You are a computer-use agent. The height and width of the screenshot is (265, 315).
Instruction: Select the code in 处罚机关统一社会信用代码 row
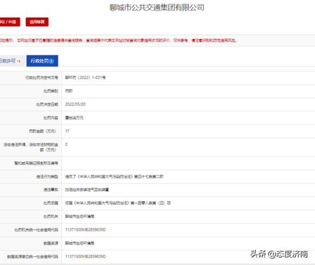coord(85,230)
